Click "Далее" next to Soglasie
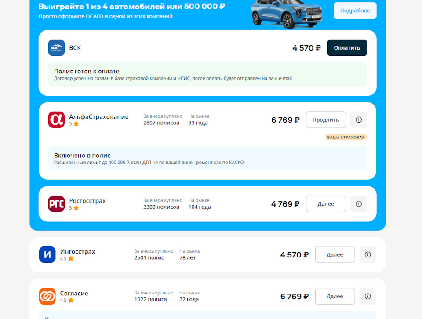The image size is (422, 319). pos(335,297)
